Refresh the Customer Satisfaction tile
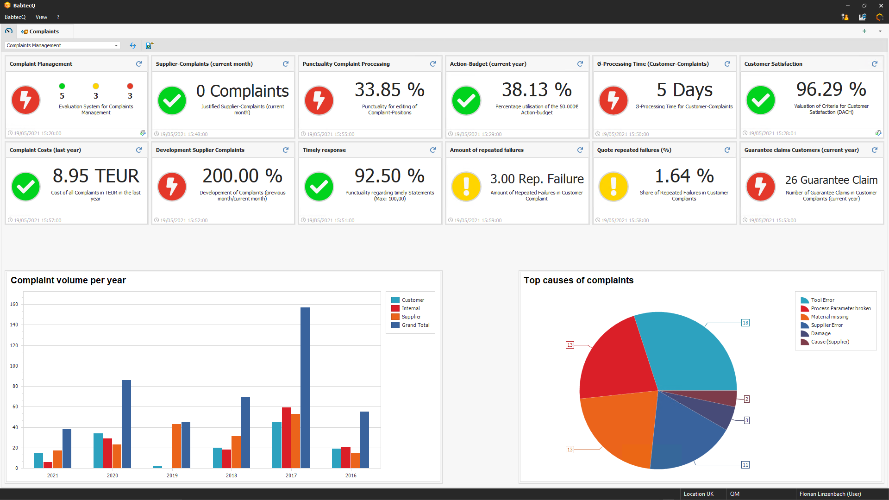This screenshot has height=500, width=889. pos(875,64)
